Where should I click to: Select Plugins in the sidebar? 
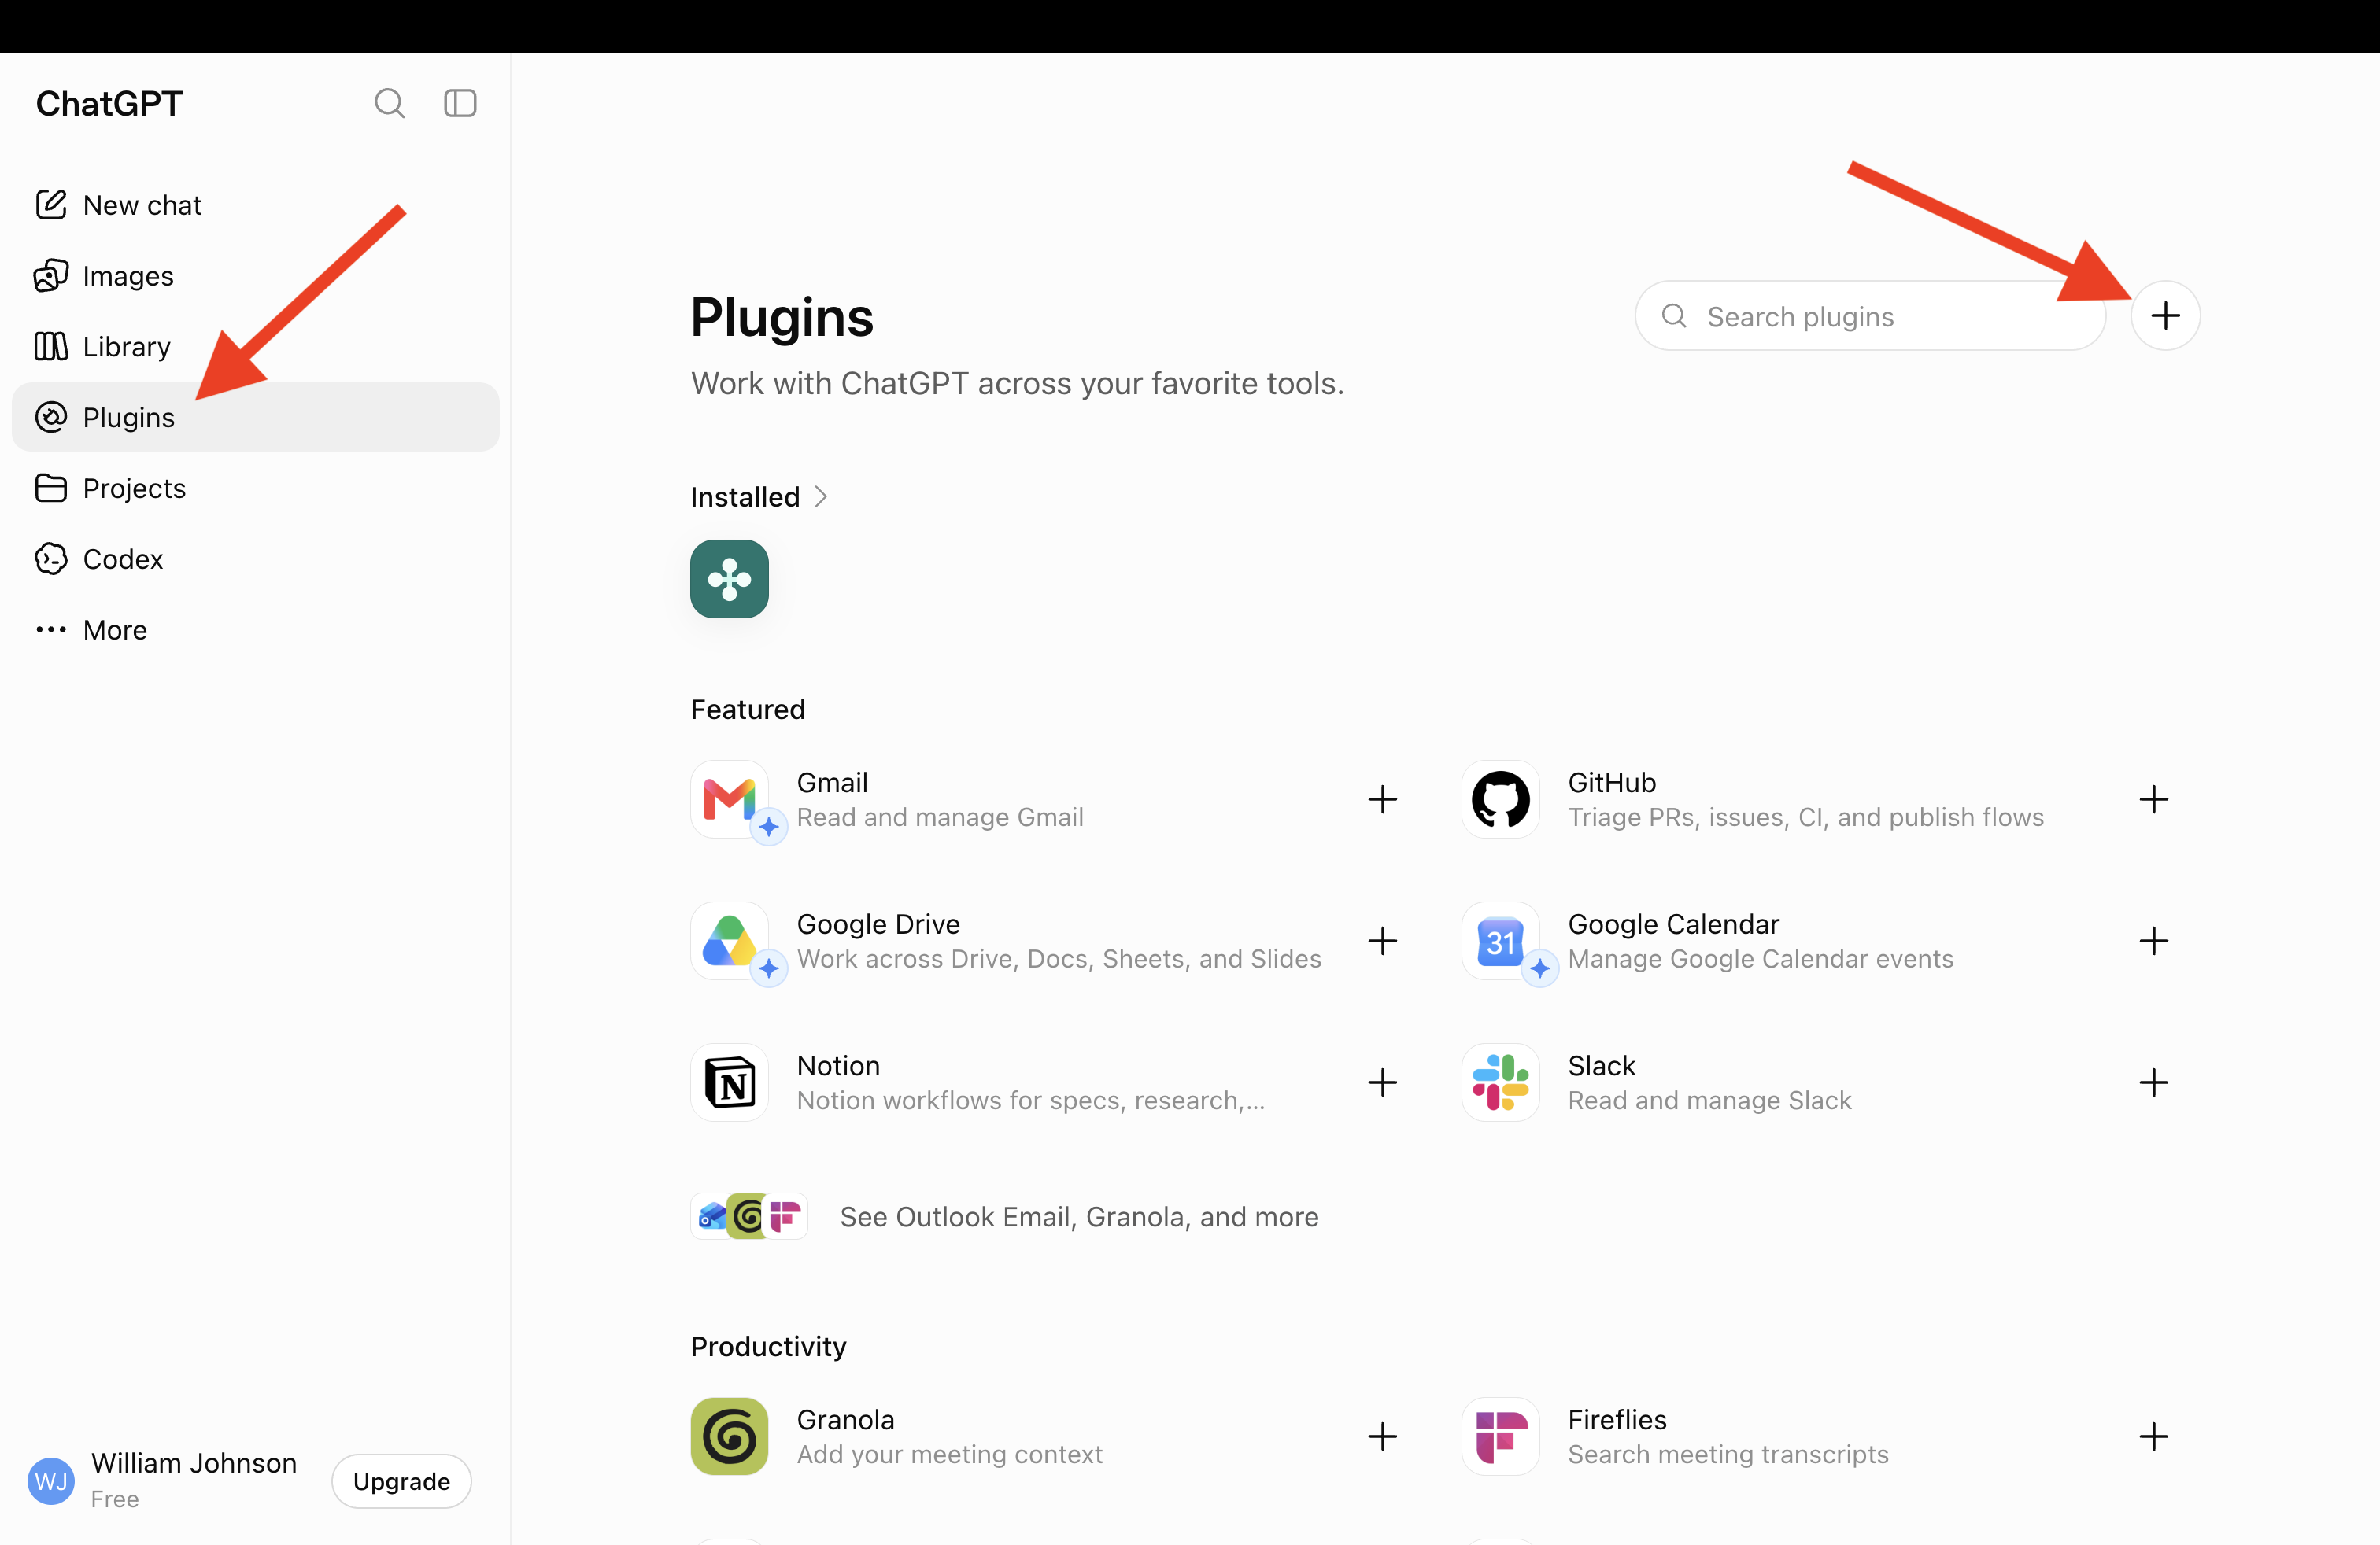(x=256, y=417)
